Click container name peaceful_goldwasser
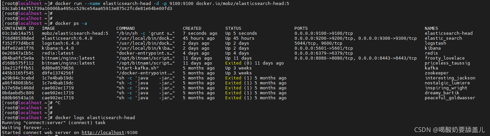 (x=450, y=98)
